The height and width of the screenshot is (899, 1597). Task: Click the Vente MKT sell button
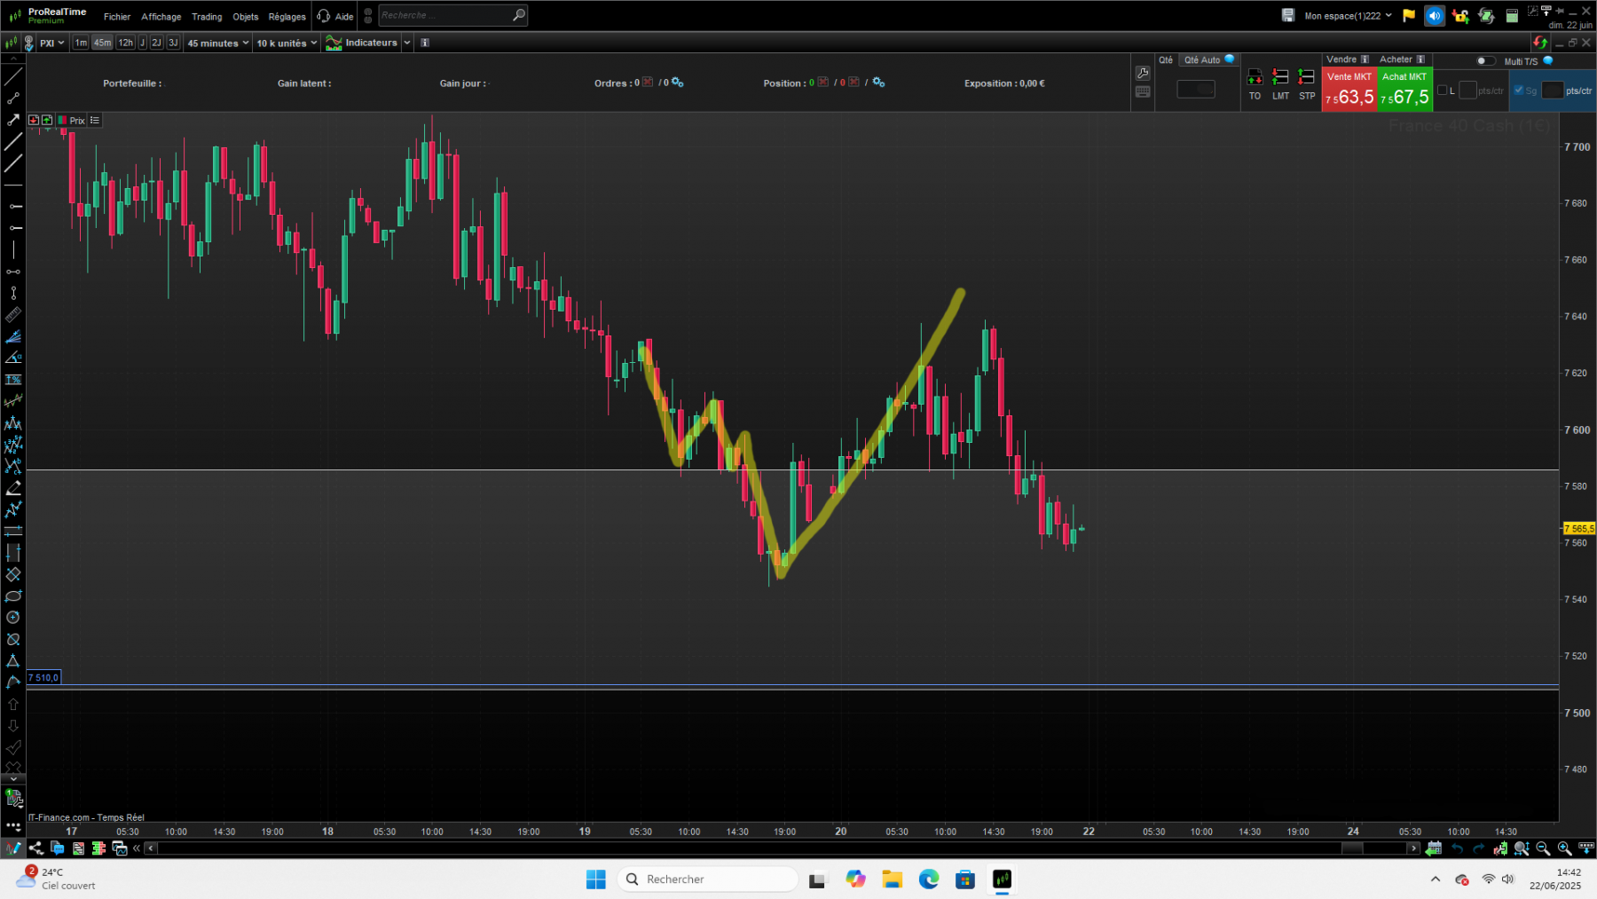[1349, 89]
